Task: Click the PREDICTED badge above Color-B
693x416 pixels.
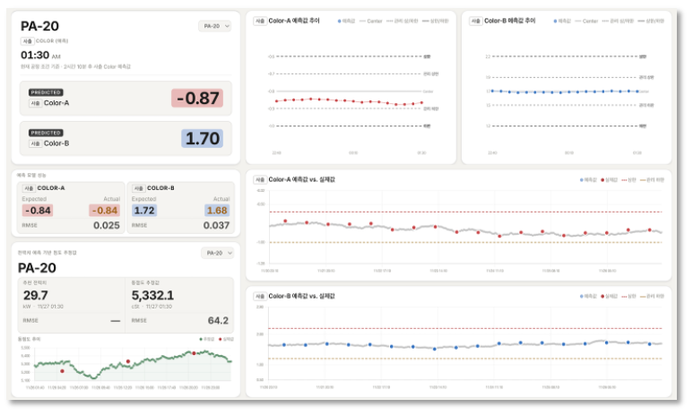Action: coord(46,133)
